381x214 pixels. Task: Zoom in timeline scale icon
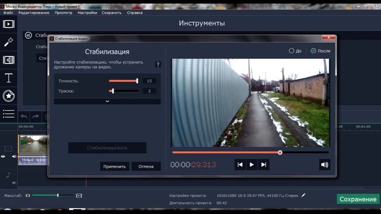click(x=79, y=196)
